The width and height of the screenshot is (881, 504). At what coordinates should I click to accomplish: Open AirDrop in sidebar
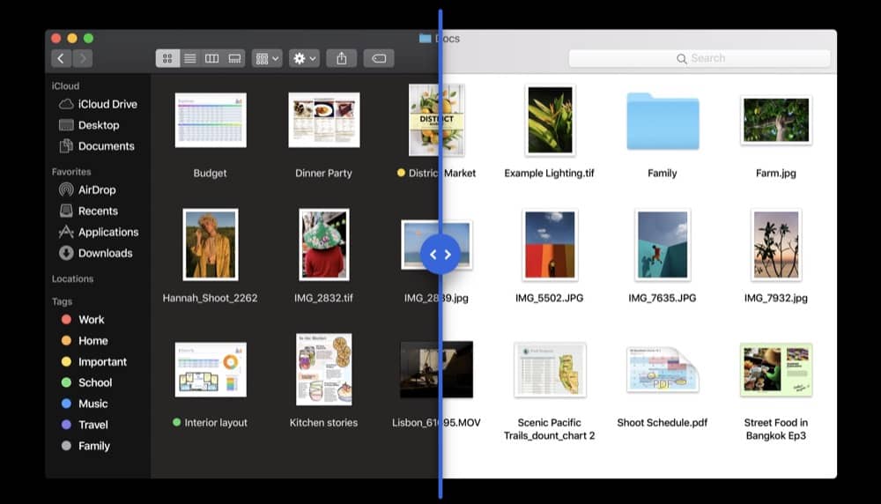coord(87,190)
